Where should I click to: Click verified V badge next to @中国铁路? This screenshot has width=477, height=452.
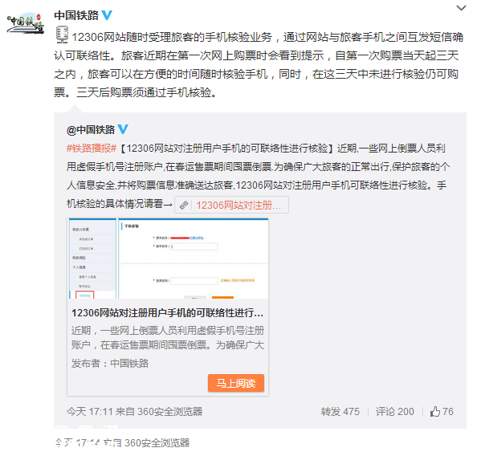click(x=123, y=129)
